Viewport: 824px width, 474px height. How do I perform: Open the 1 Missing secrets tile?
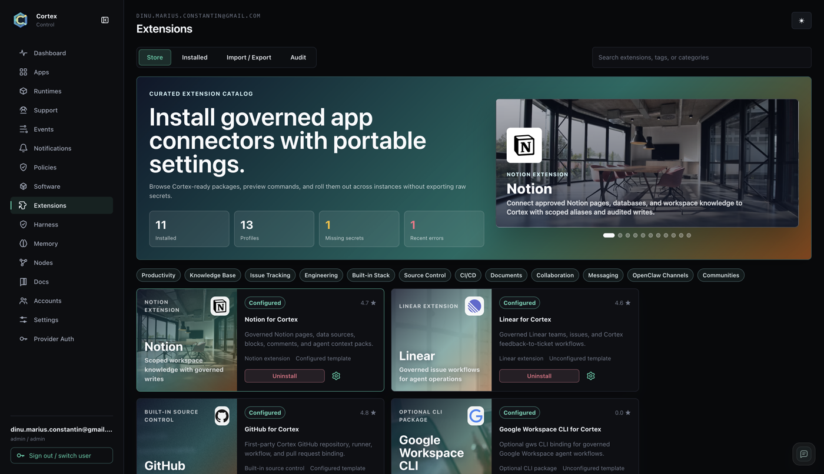[359, 229]
